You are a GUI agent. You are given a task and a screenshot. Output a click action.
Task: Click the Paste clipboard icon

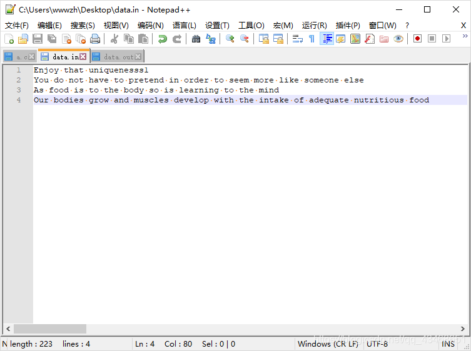coord(143,39)
